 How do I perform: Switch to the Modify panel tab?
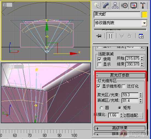tap(106, 6)
